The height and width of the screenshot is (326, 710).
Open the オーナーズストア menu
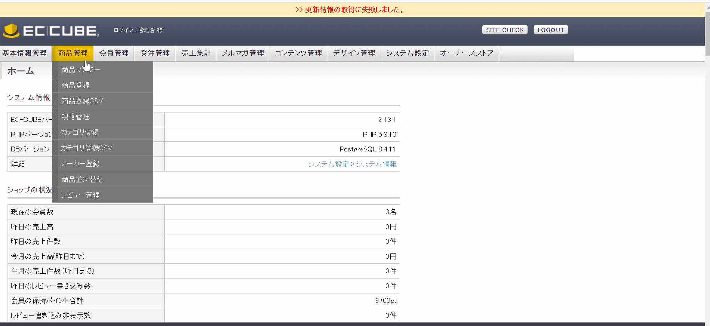466,53
